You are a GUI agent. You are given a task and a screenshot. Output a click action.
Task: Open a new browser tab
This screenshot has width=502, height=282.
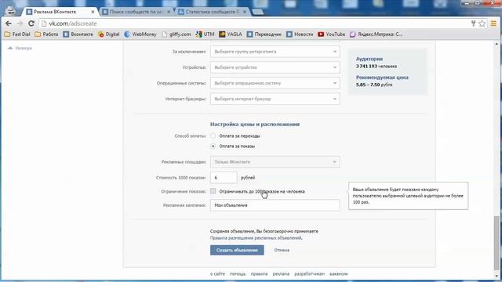point(257,12)
